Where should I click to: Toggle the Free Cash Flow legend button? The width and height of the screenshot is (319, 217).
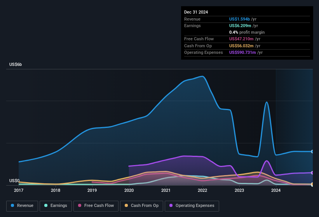click(x=96, y=206)
